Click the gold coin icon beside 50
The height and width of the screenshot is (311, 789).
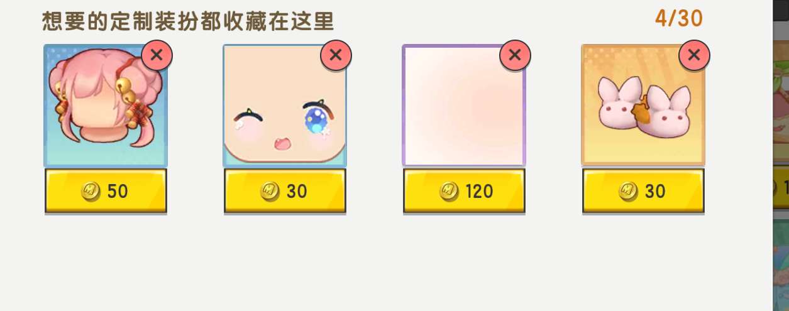point(91,191)
